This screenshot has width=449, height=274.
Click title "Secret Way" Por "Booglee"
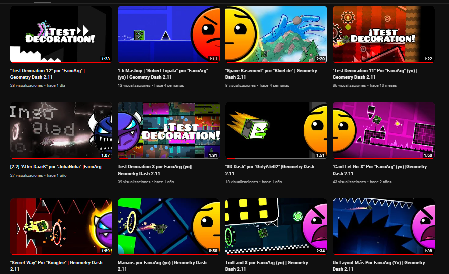[x=56, y=266]
